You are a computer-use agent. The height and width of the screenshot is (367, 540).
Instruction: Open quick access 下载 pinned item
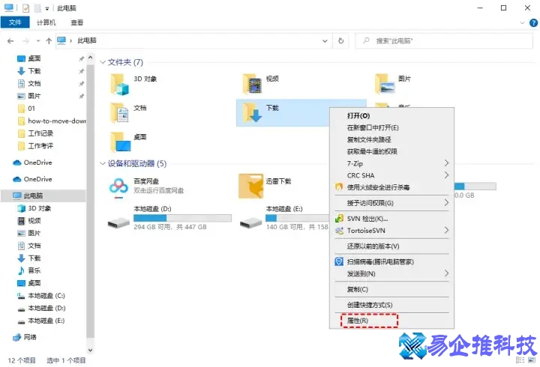(29, 71)
